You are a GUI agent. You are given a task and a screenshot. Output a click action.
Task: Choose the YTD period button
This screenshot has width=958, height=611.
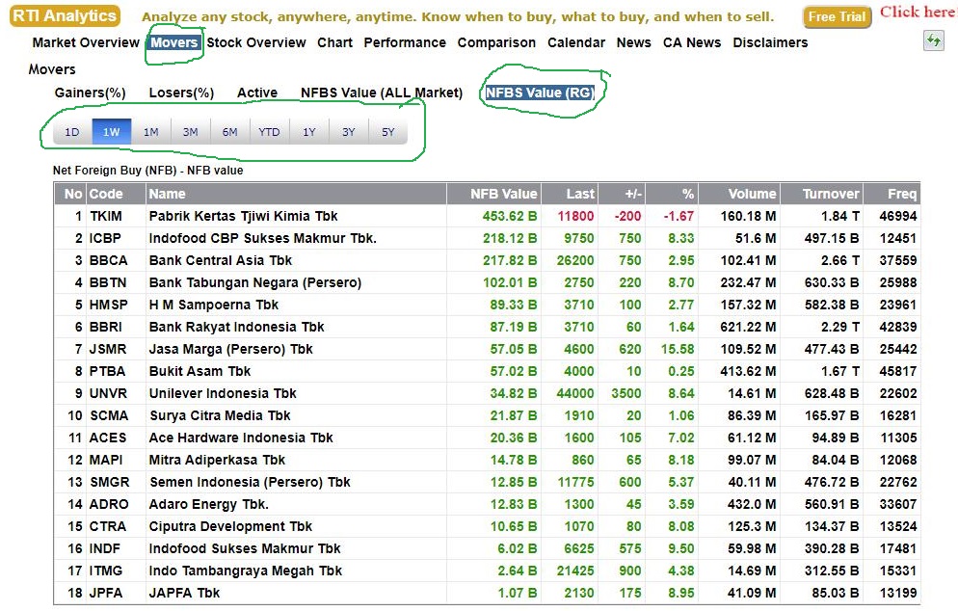tap(269, 132)
